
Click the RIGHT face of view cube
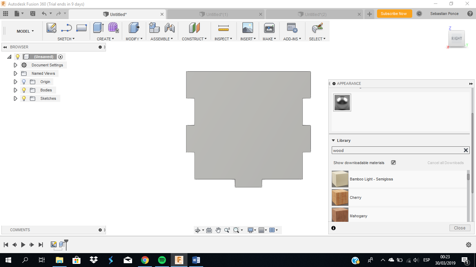click(x=456, y=39)
